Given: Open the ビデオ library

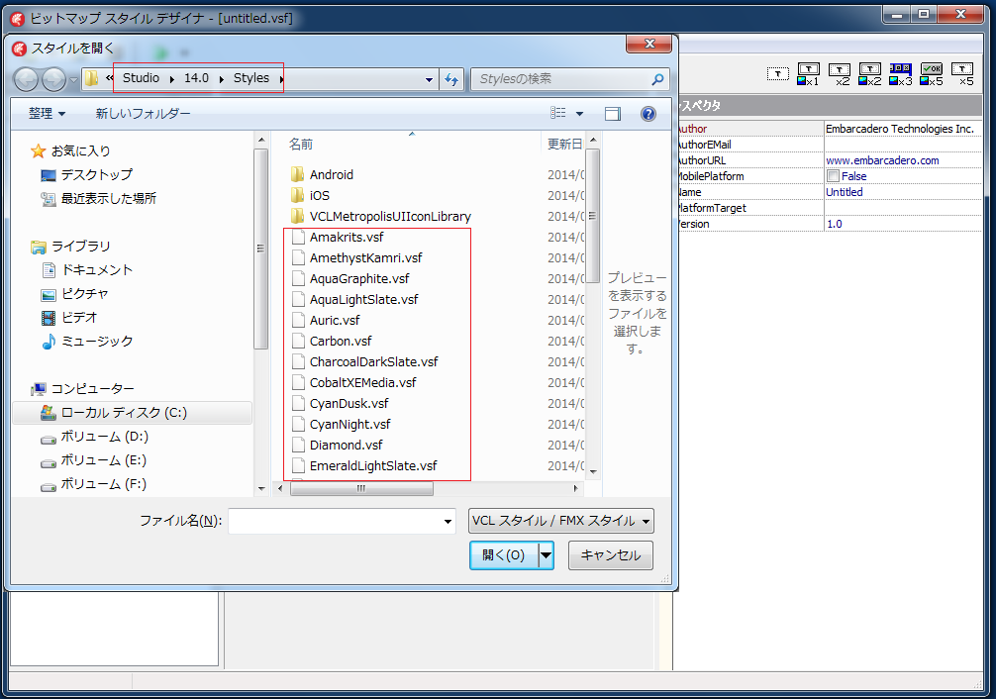Looking at the screenshot, I should pyautogui.click(x=79, y=318).
